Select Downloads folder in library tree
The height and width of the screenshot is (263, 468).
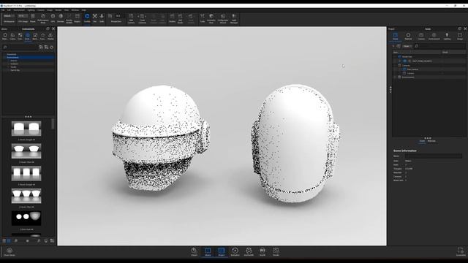pyautogui.click(x=12, y=54)
